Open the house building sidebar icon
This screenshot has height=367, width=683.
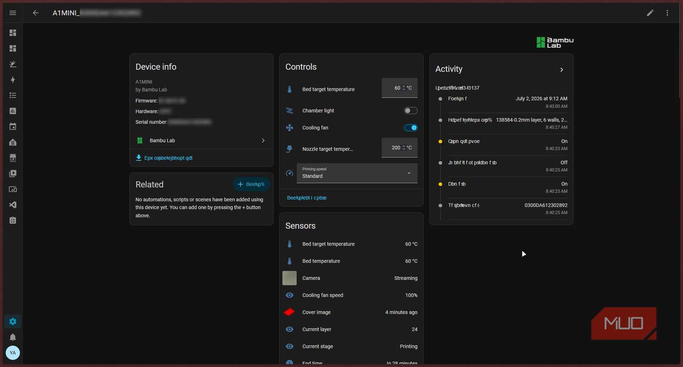pyautogui.click(x=13, y=142)
